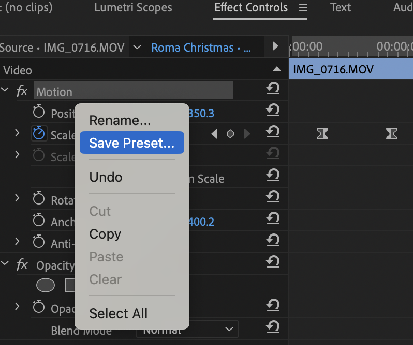Reset the Anchor Point parameter

pos(273,220)
